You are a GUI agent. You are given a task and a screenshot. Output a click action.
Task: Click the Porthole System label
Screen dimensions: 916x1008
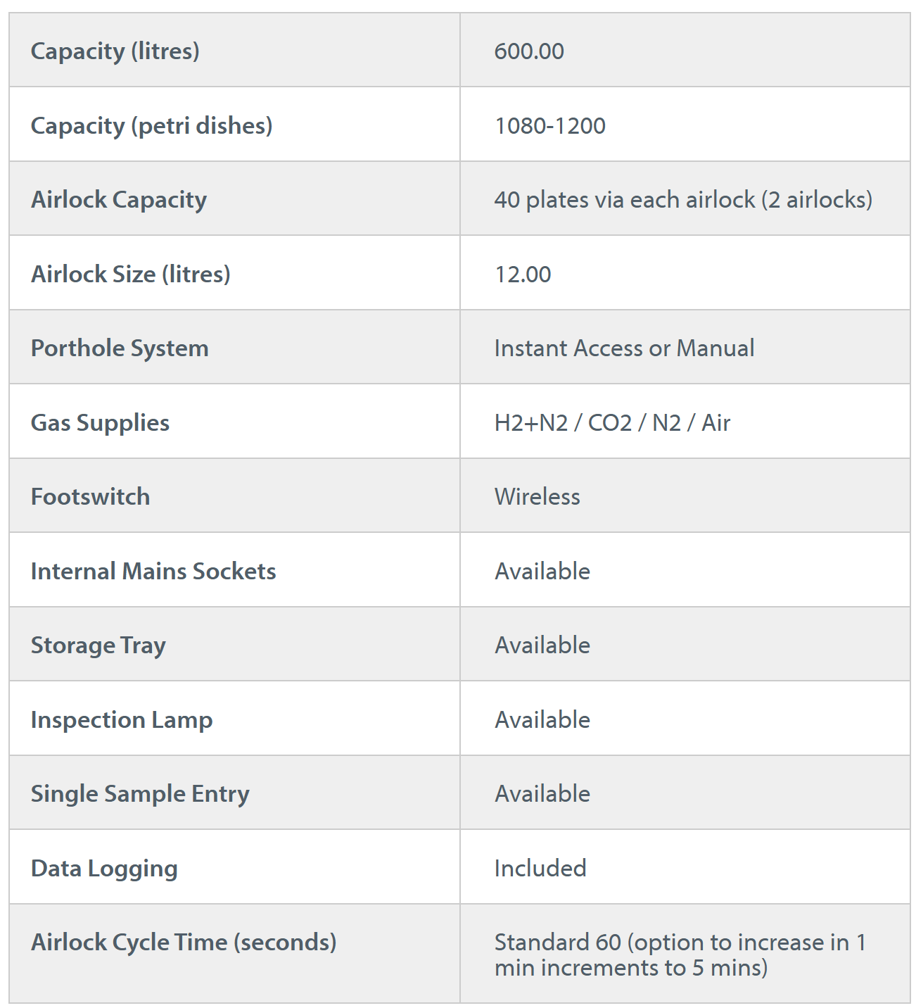[120, 348]
